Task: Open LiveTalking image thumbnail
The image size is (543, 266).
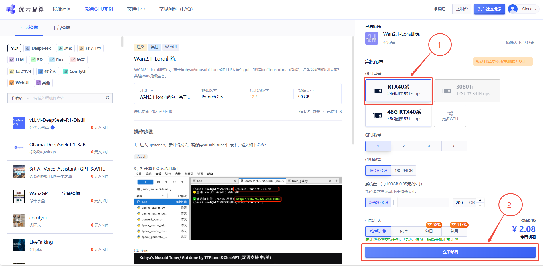Action: 19,245
